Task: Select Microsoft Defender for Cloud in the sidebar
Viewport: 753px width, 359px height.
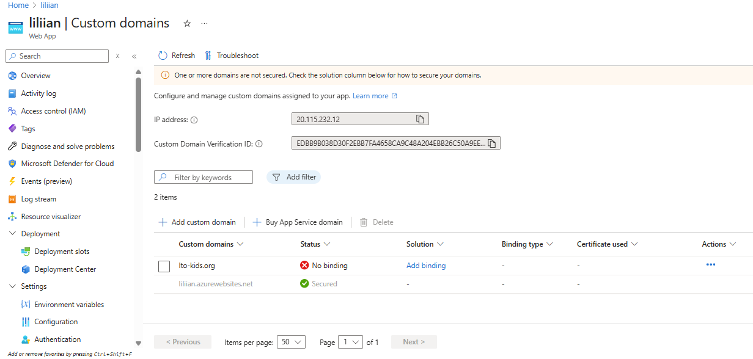Action: pos(67,163)
